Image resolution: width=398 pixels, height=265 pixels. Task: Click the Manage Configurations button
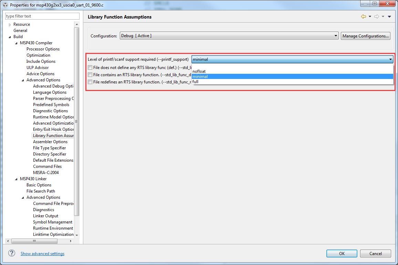[366, 36]
